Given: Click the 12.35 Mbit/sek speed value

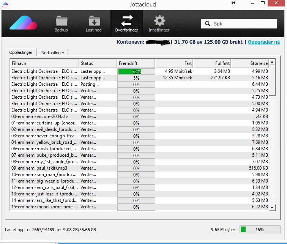Looking at the screenshot, I should [x=177, y=78].
